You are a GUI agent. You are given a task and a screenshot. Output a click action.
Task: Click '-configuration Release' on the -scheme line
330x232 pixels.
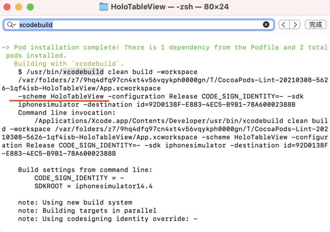coord(153,96)
